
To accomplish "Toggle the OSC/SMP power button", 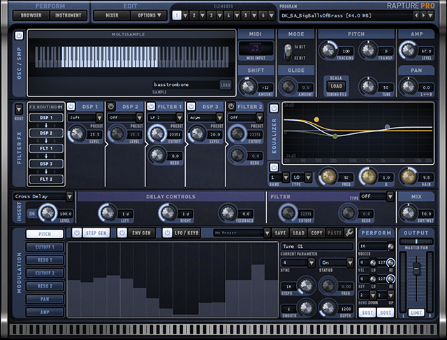I will click(18, 36).
